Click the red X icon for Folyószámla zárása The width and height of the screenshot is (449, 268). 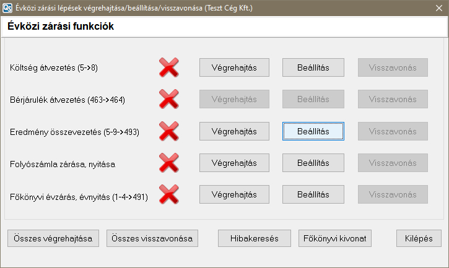tap(169, 163)
